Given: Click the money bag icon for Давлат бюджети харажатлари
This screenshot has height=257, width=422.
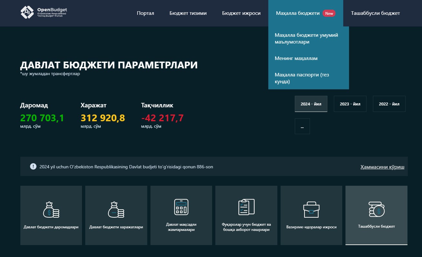Looking at the screenshot, I should point(116,210).
